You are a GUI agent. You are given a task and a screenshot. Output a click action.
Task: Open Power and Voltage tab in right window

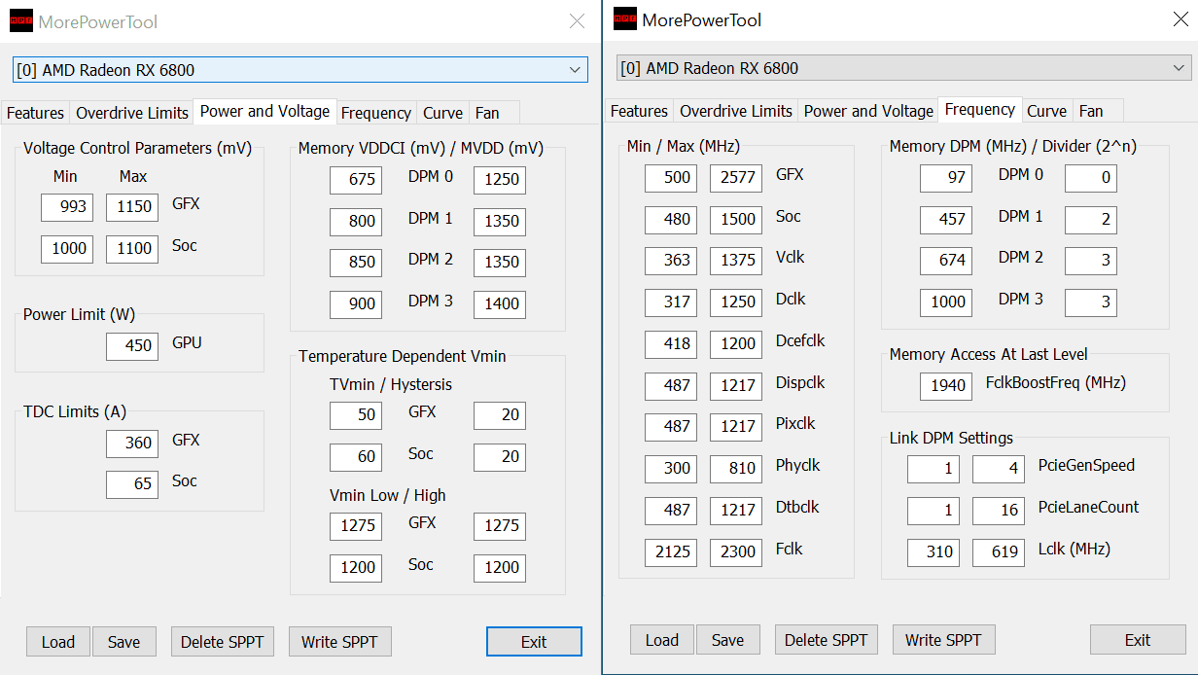[x=868, y=111]
